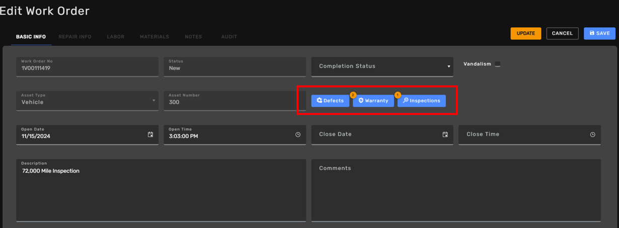This screenshot has width=619, height=228.
Task: Click the Work Order No field
Action: coord(88,66)
